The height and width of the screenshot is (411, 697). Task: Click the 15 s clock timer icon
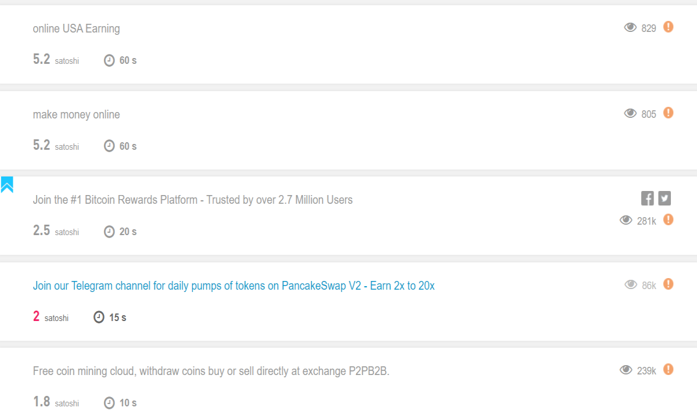(99, 317)
